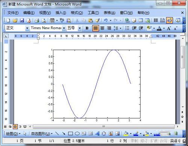Open the 帮助(H) menu

(143, 13)
